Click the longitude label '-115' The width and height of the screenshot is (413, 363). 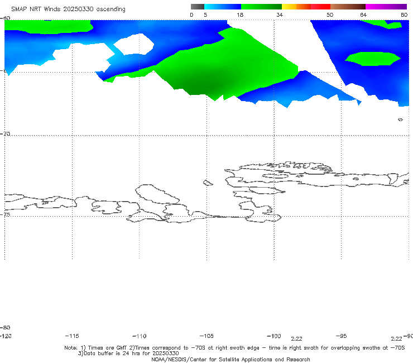click(72, 336)
